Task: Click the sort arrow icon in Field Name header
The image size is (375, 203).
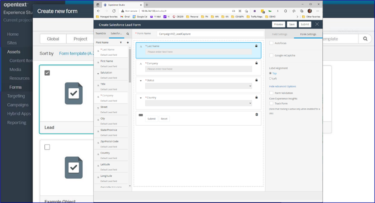Action: 128,42
